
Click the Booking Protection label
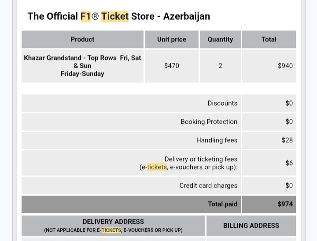click(x=209, y=122)
